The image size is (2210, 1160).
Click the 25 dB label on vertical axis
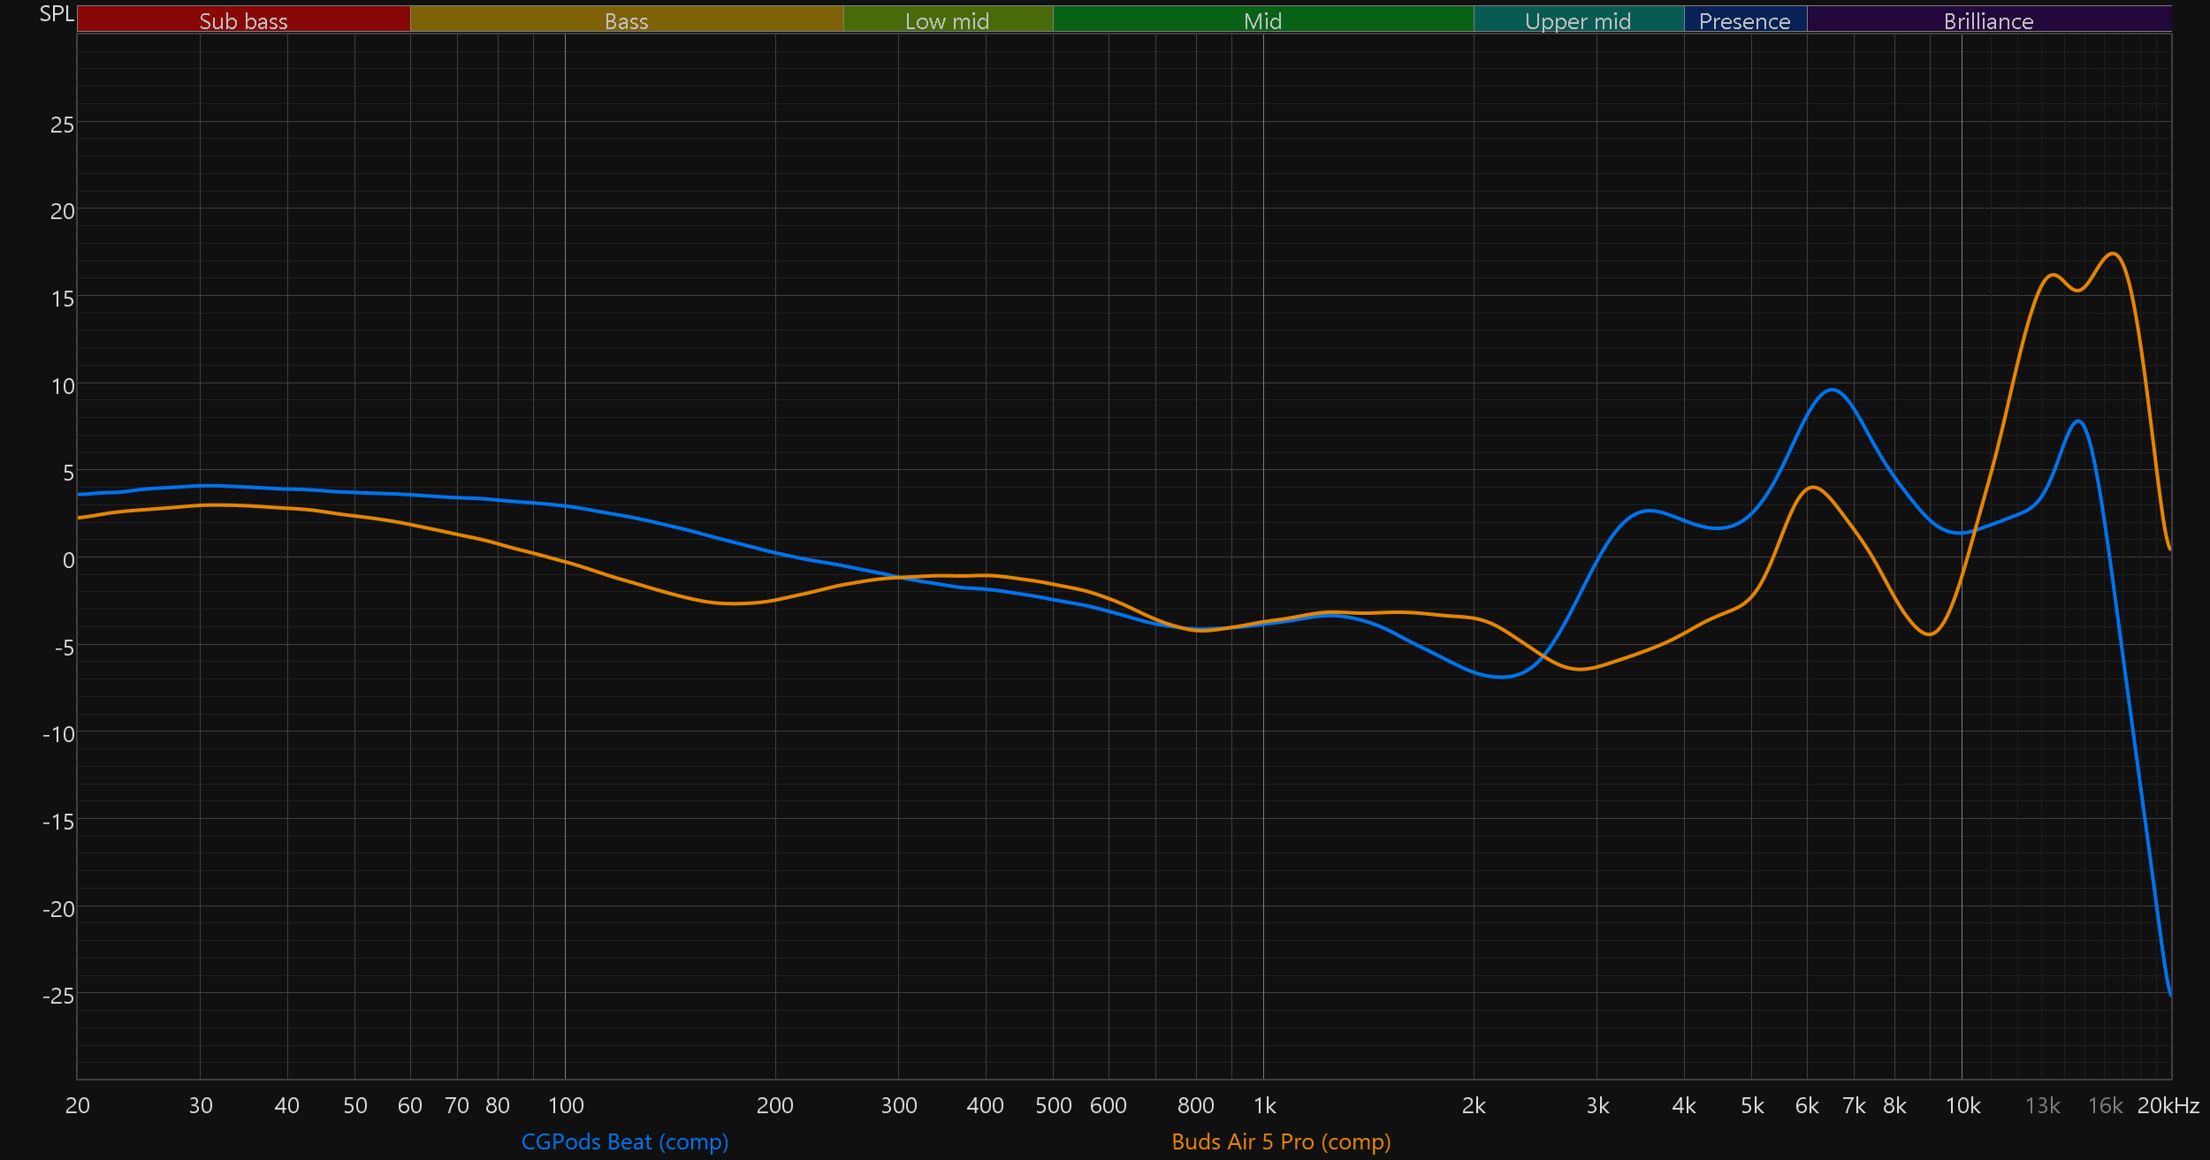[62, 125]
